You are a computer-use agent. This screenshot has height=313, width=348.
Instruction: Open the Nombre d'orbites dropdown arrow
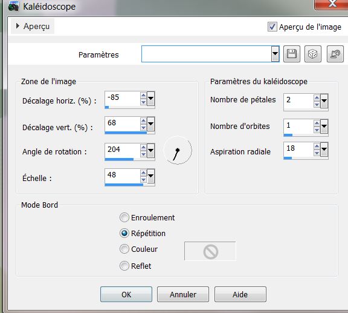[x=324, y=127]
